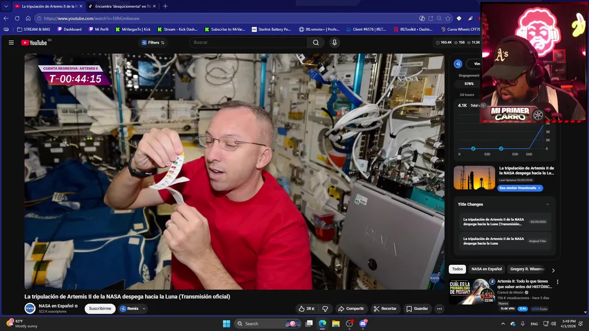The image size is (589, 331).
Task: Open the IRLToolkit Dashboard bookmark
Action: pos(413,29)
